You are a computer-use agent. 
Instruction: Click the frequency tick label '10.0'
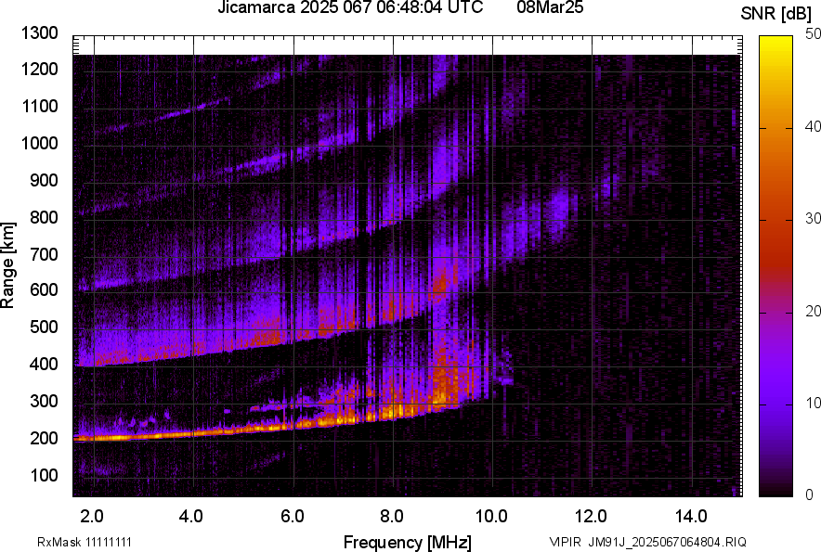[491, 517]
